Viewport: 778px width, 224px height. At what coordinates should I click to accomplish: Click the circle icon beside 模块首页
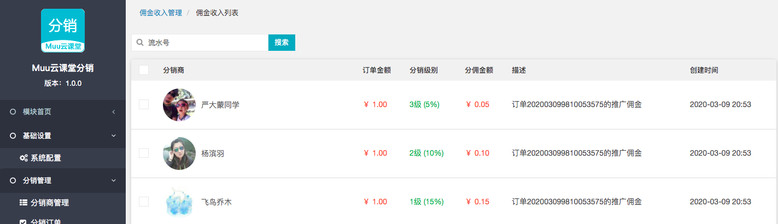pos(13,112)
